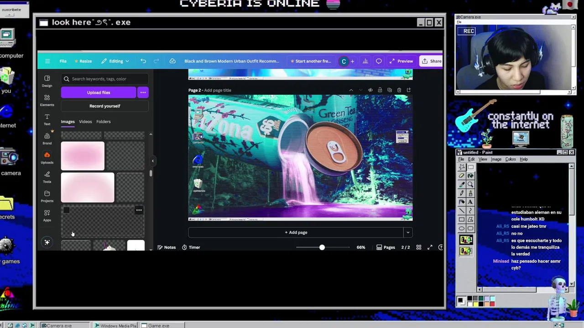584x328 pixels.
Task: Open the Editing mode dropdown
Action: [115, 61]
